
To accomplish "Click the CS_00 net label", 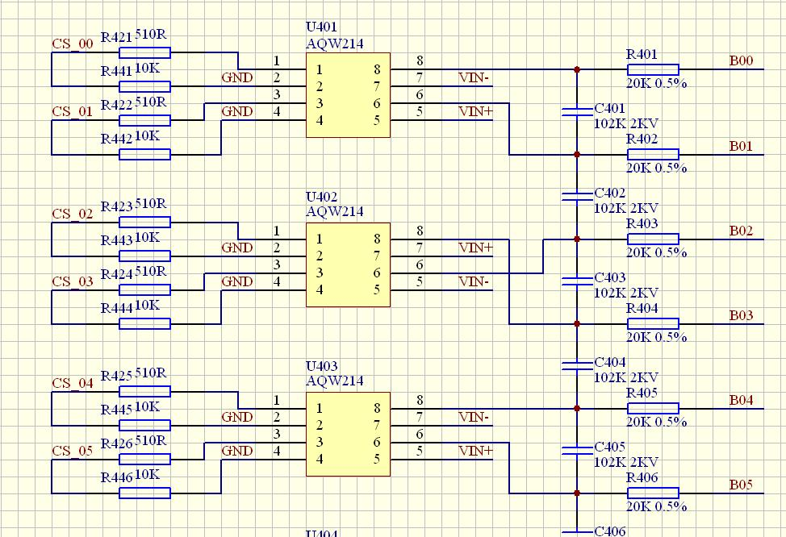I will tap(73, 44).
